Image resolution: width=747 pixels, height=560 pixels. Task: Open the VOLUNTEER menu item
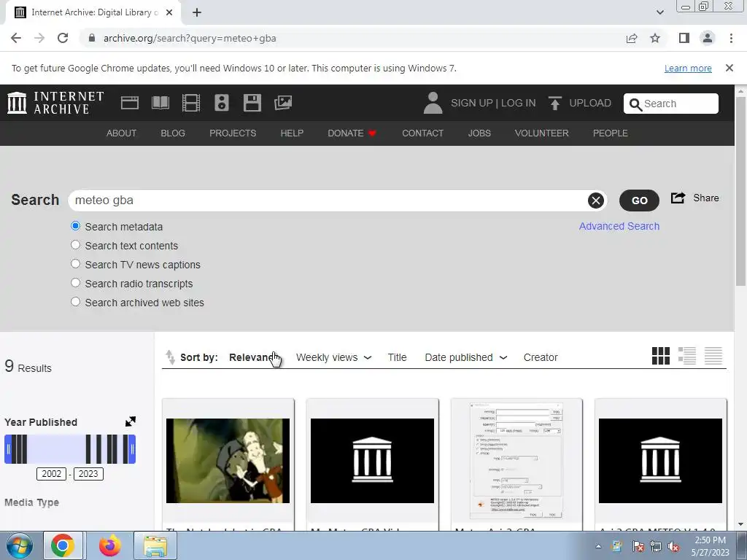[542, 133]
